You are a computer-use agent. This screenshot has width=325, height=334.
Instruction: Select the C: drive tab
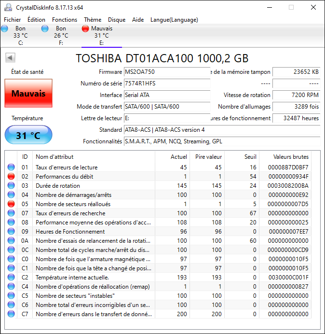click(x=20, y=36)
